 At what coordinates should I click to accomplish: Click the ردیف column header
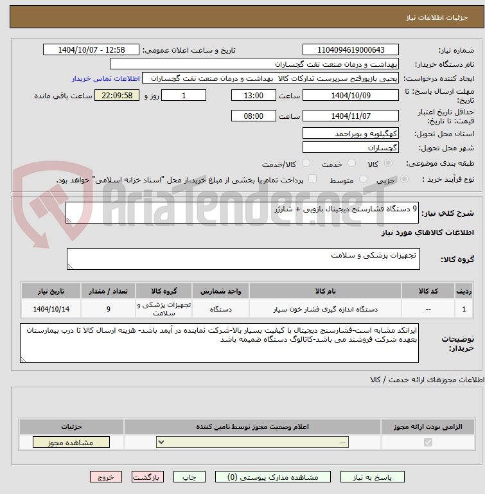tap(464, 291)
